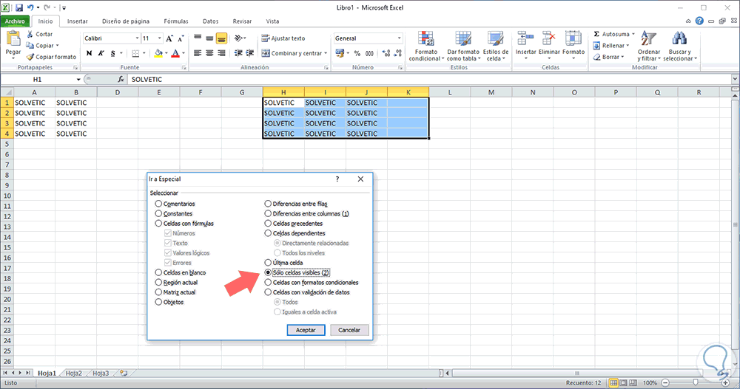Apply underline S formatting
Image resolution: width=740 pixels, height=389 pixels.
tap(112, 53)
